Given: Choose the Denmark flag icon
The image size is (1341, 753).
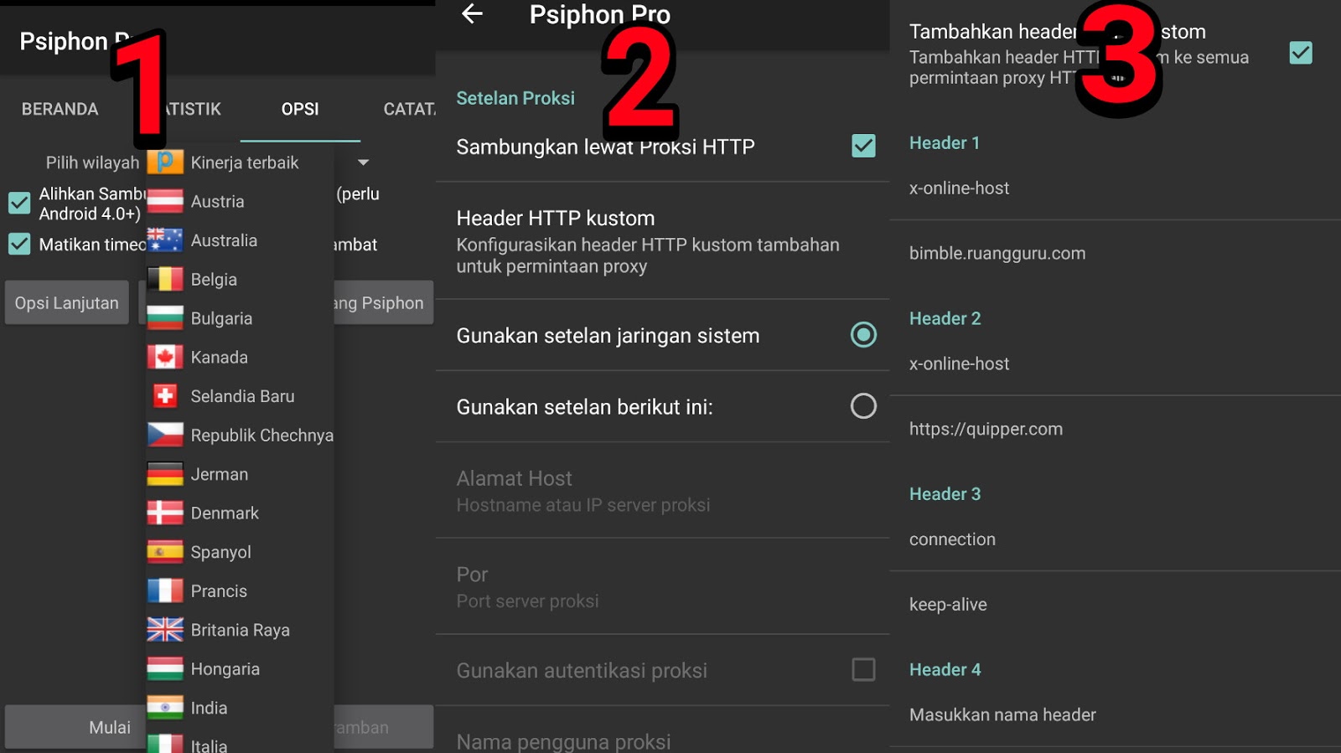Looking at the screenshot, I should [x=165, y=513].
